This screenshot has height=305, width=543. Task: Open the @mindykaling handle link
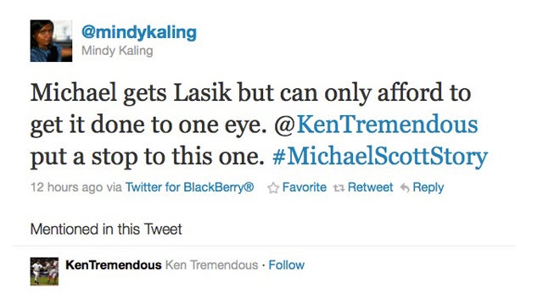pos(139,33)
